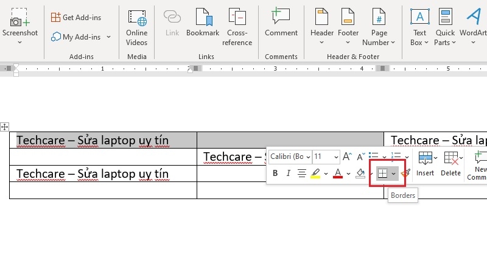Click Techcare text in middle column

234,156
